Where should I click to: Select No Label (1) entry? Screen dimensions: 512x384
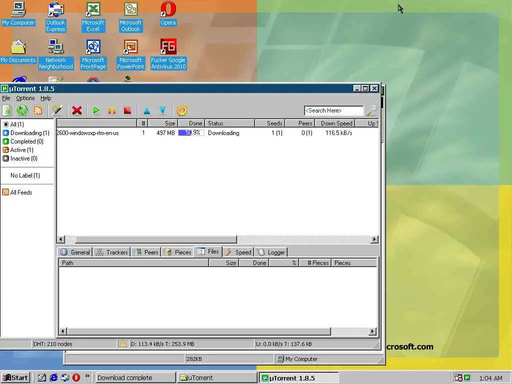25,175
